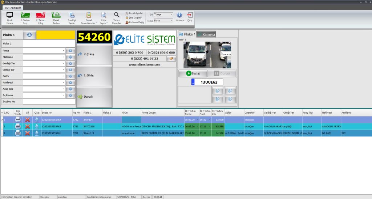Image resolution: width=372 pixels, height=199 pixels.
Task: Expand the Firma combo box
Action: pos(64,51)
